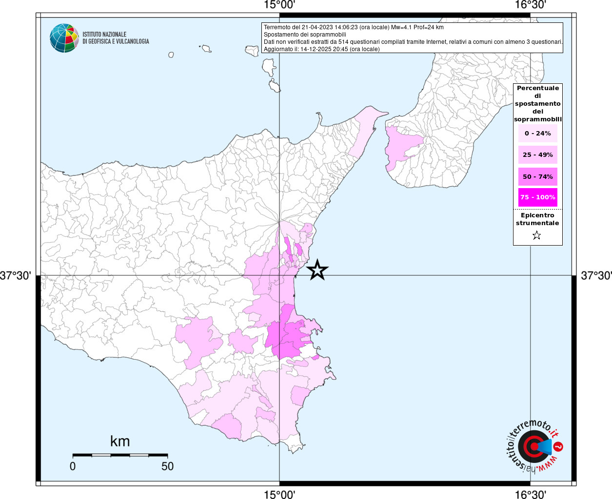
Task: Click the 'Percentuale di spostamento' legend heading
Action: click(537, 103)
